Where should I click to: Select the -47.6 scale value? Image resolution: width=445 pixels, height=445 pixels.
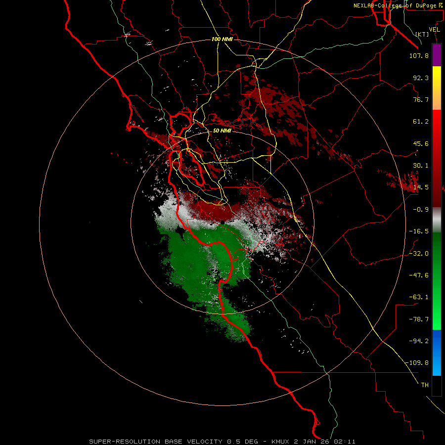(x=419, y=275)
